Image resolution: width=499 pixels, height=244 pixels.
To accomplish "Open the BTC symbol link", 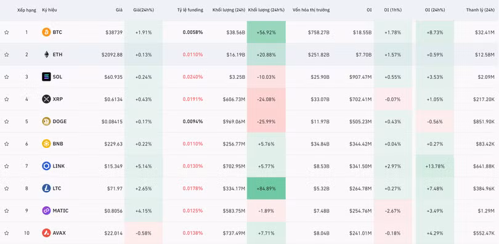I will [x=57, y=32].
